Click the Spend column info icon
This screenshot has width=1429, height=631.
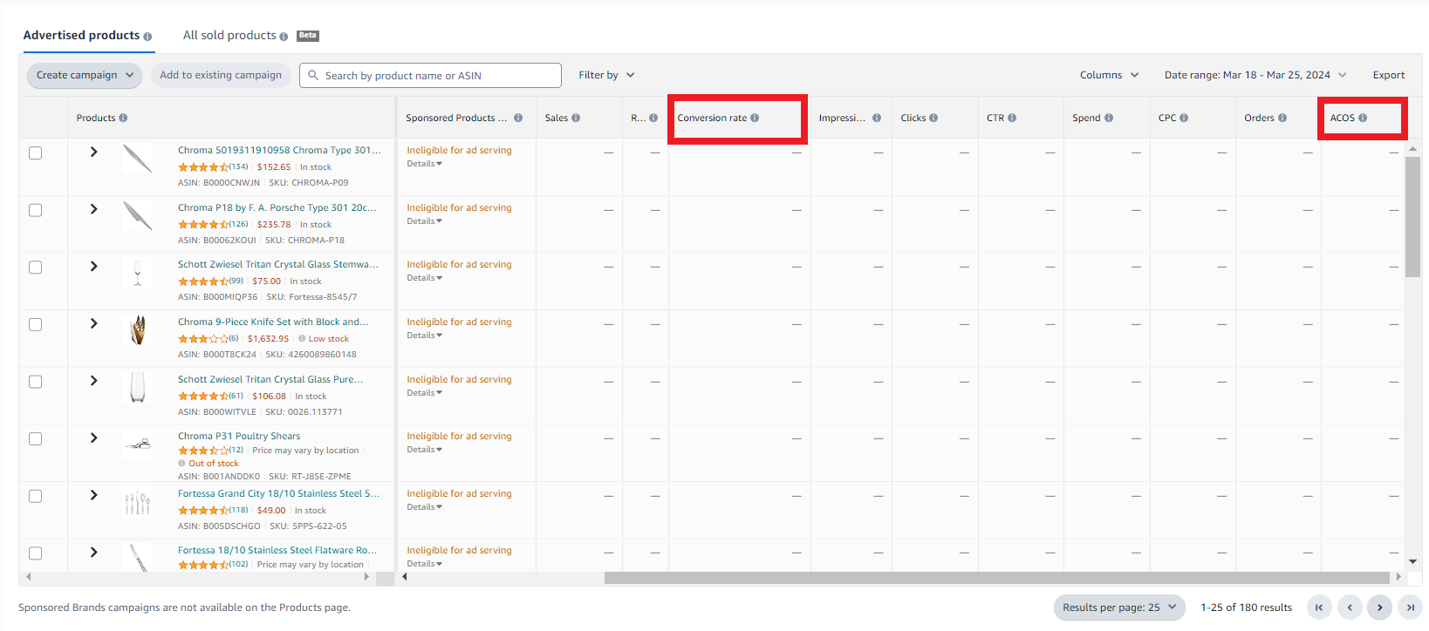point(1109,118)
